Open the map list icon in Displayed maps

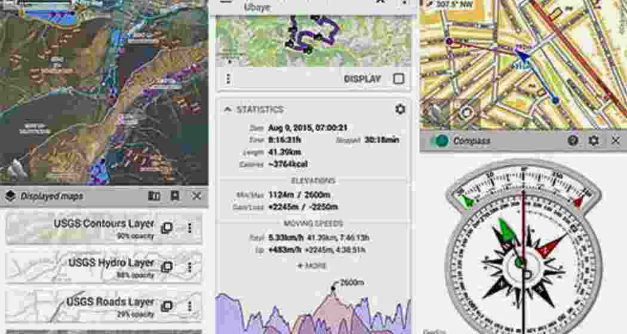click(154, 196)
